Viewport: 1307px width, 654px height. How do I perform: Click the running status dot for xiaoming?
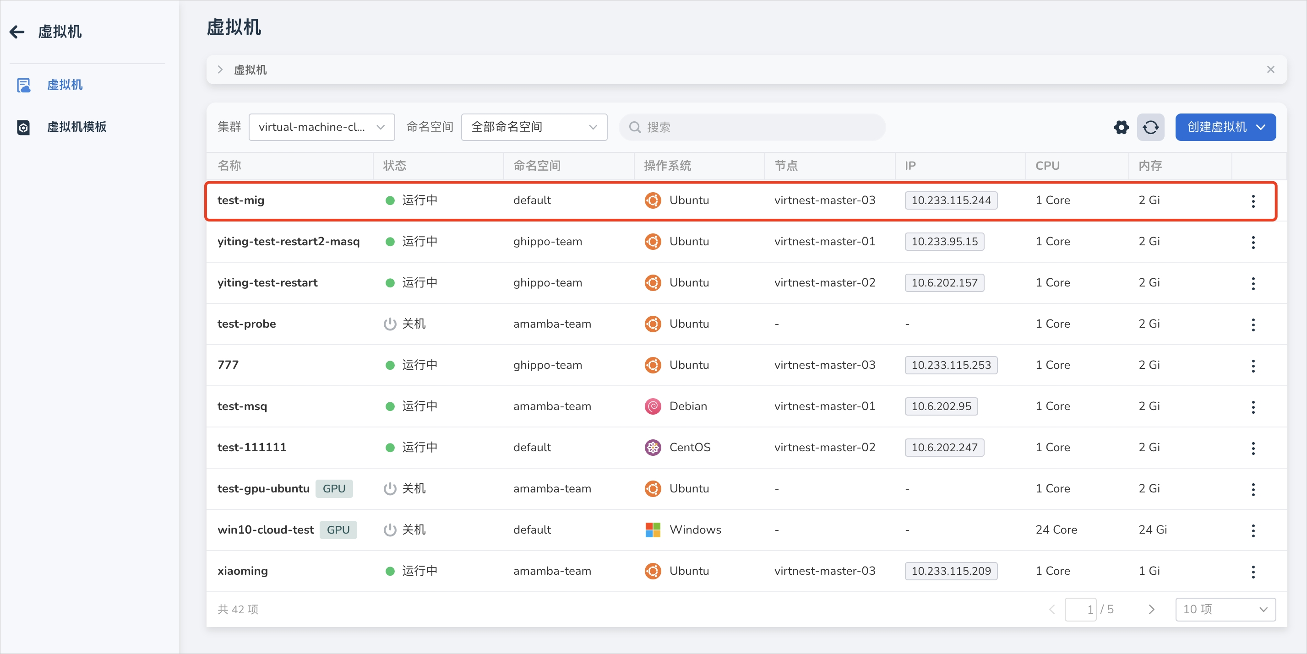point(390,571)
